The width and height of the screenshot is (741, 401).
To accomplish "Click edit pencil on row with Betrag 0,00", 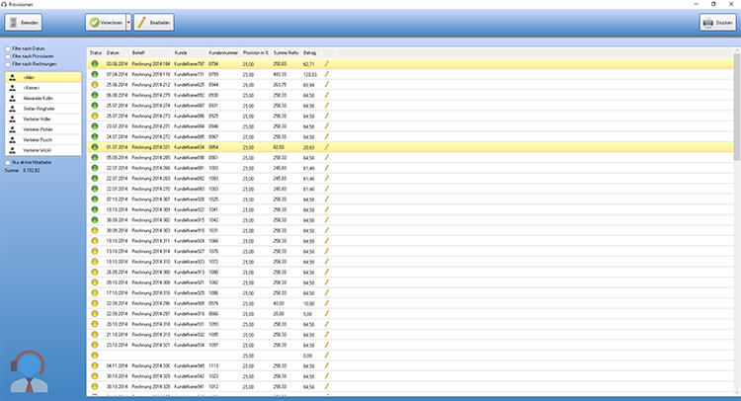I will tap(327, 356).
